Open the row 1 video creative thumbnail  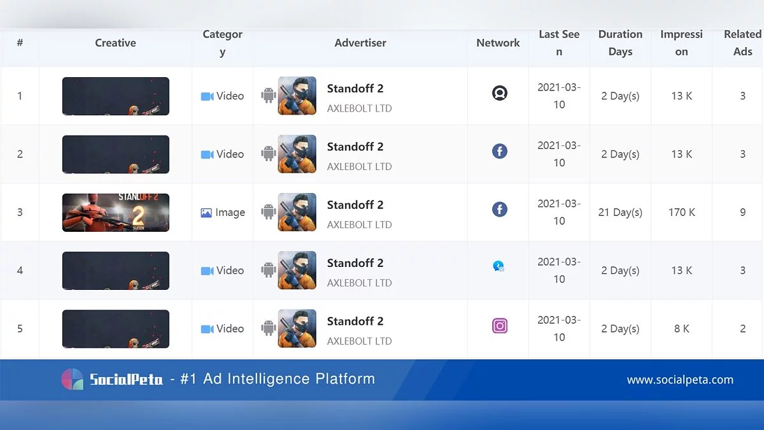pos(115,96)
